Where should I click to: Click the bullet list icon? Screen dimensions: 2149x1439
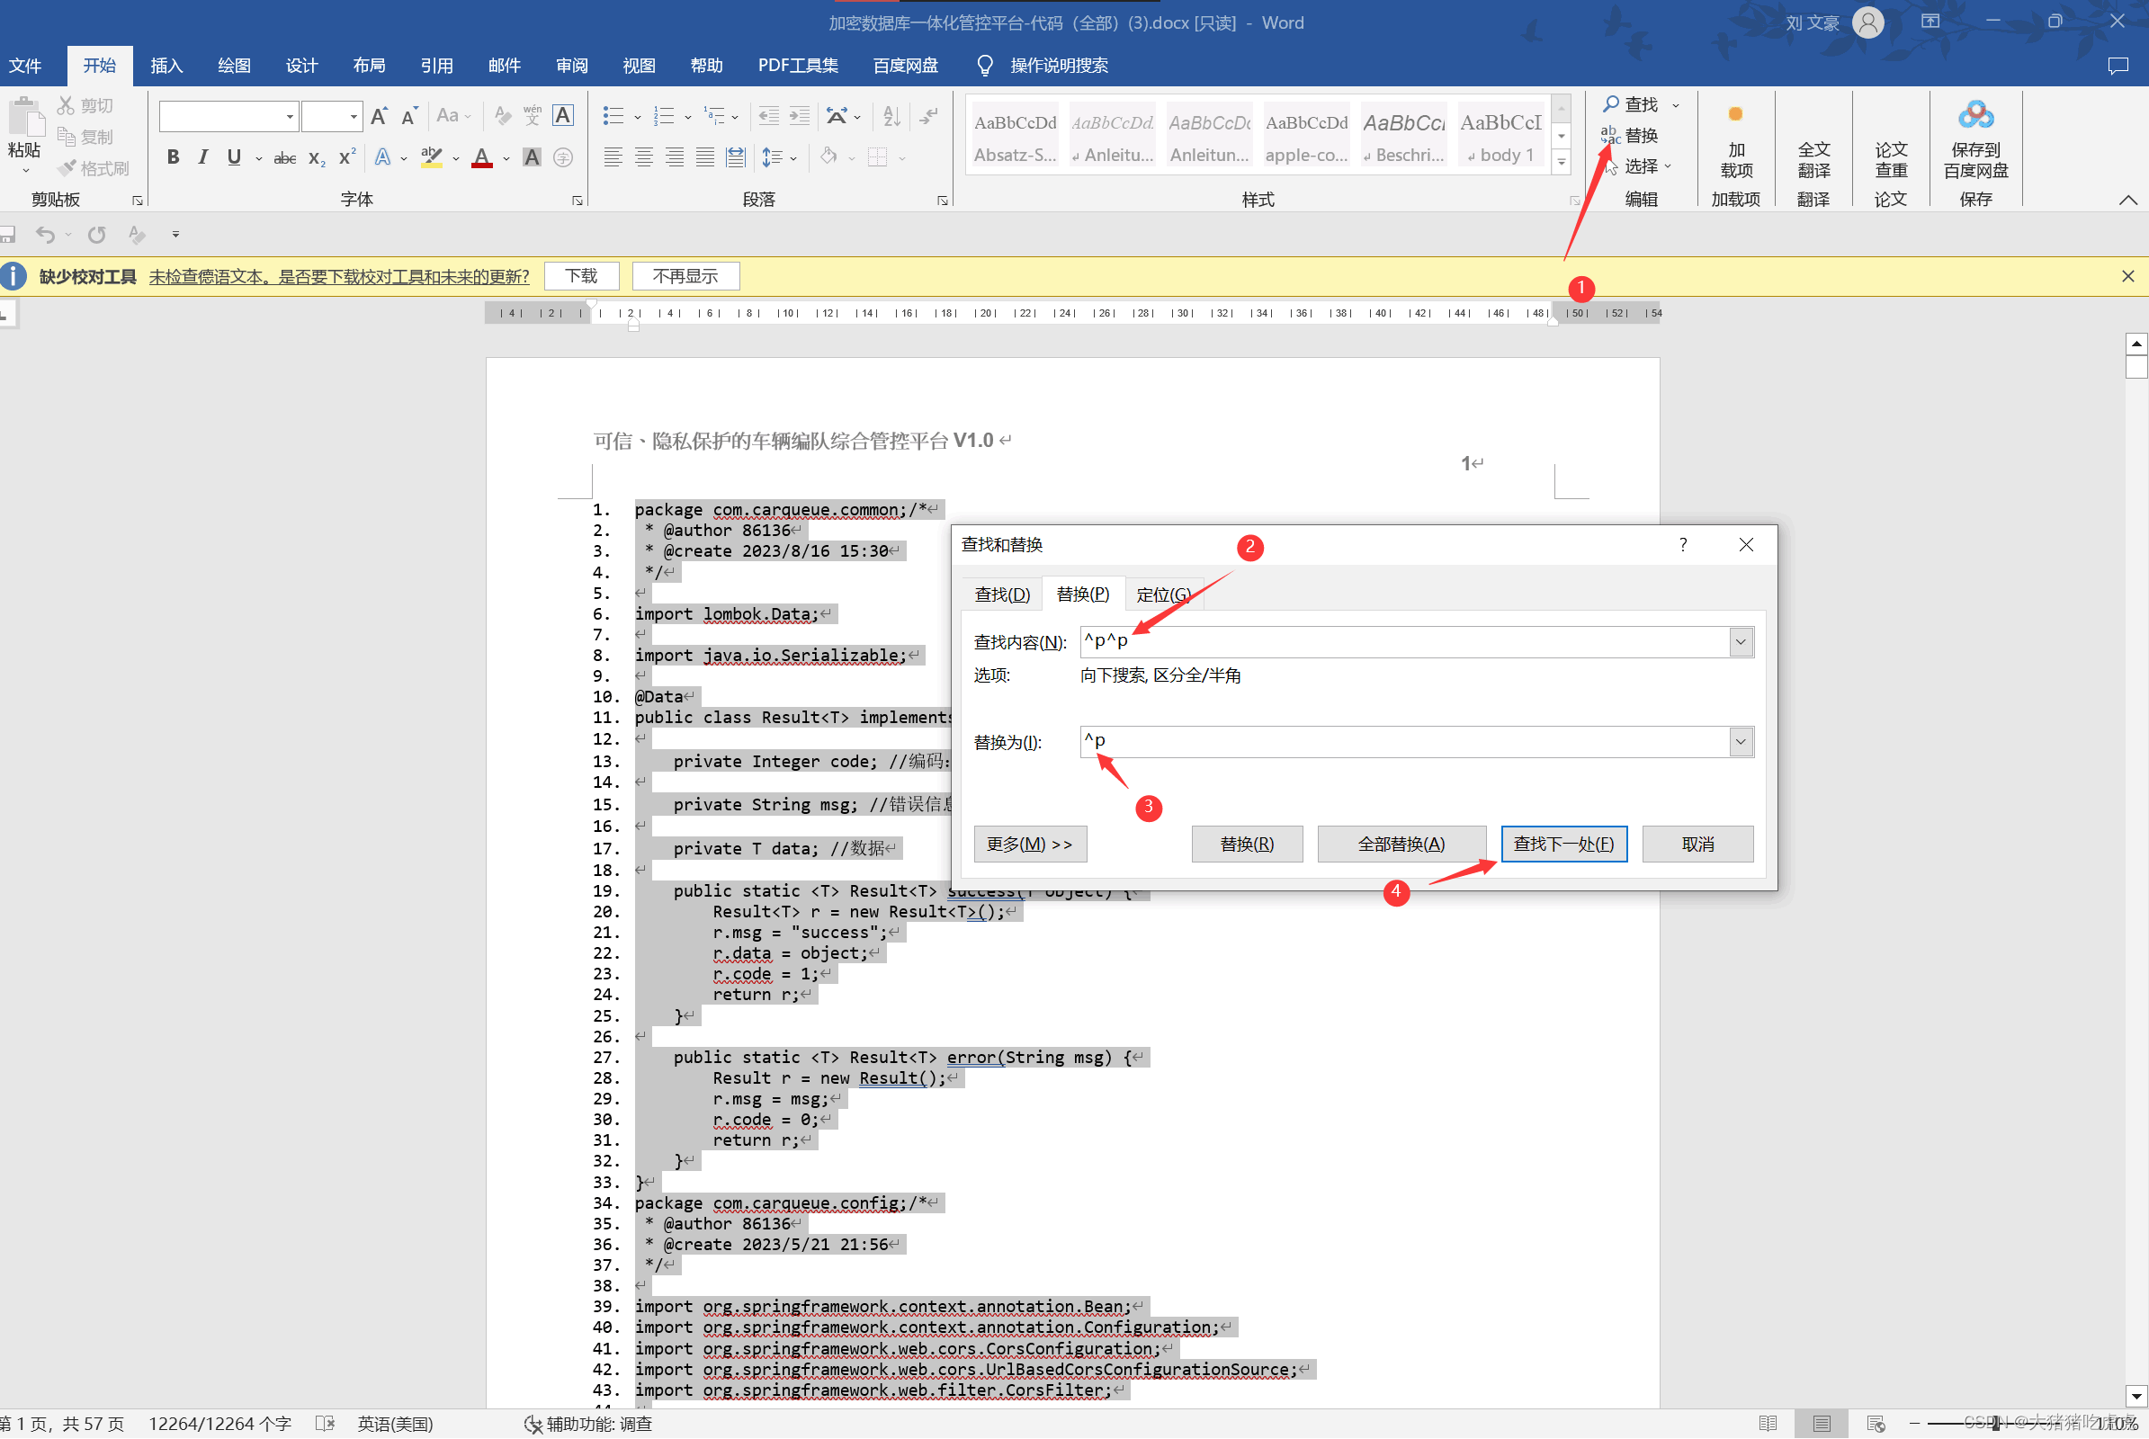tap(613, 116)
